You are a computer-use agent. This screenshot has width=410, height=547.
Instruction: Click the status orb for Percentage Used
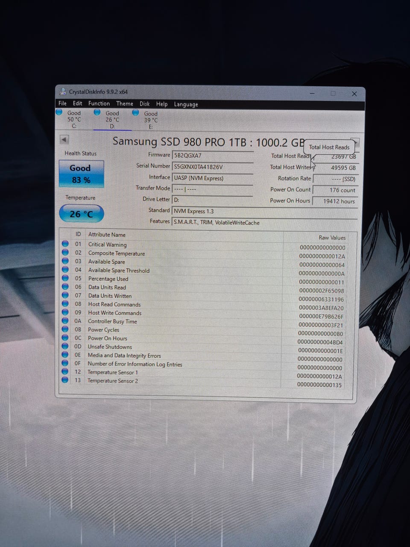point(65,278)
